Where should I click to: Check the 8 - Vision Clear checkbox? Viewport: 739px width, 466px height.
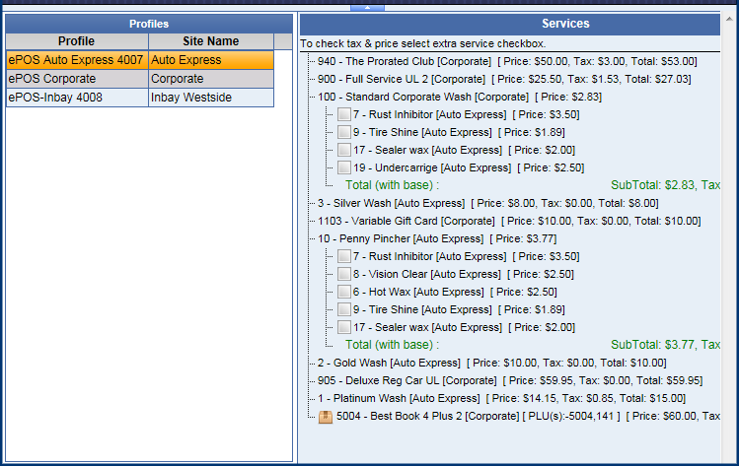[343, 274]
